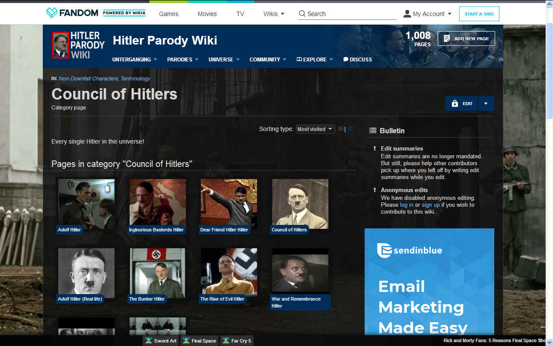Expand the Edit button dropdown arrow

pos(486,103)
